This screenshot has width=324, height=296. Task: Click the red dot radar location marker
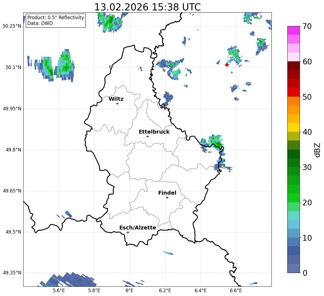click(x=227, y=65)
